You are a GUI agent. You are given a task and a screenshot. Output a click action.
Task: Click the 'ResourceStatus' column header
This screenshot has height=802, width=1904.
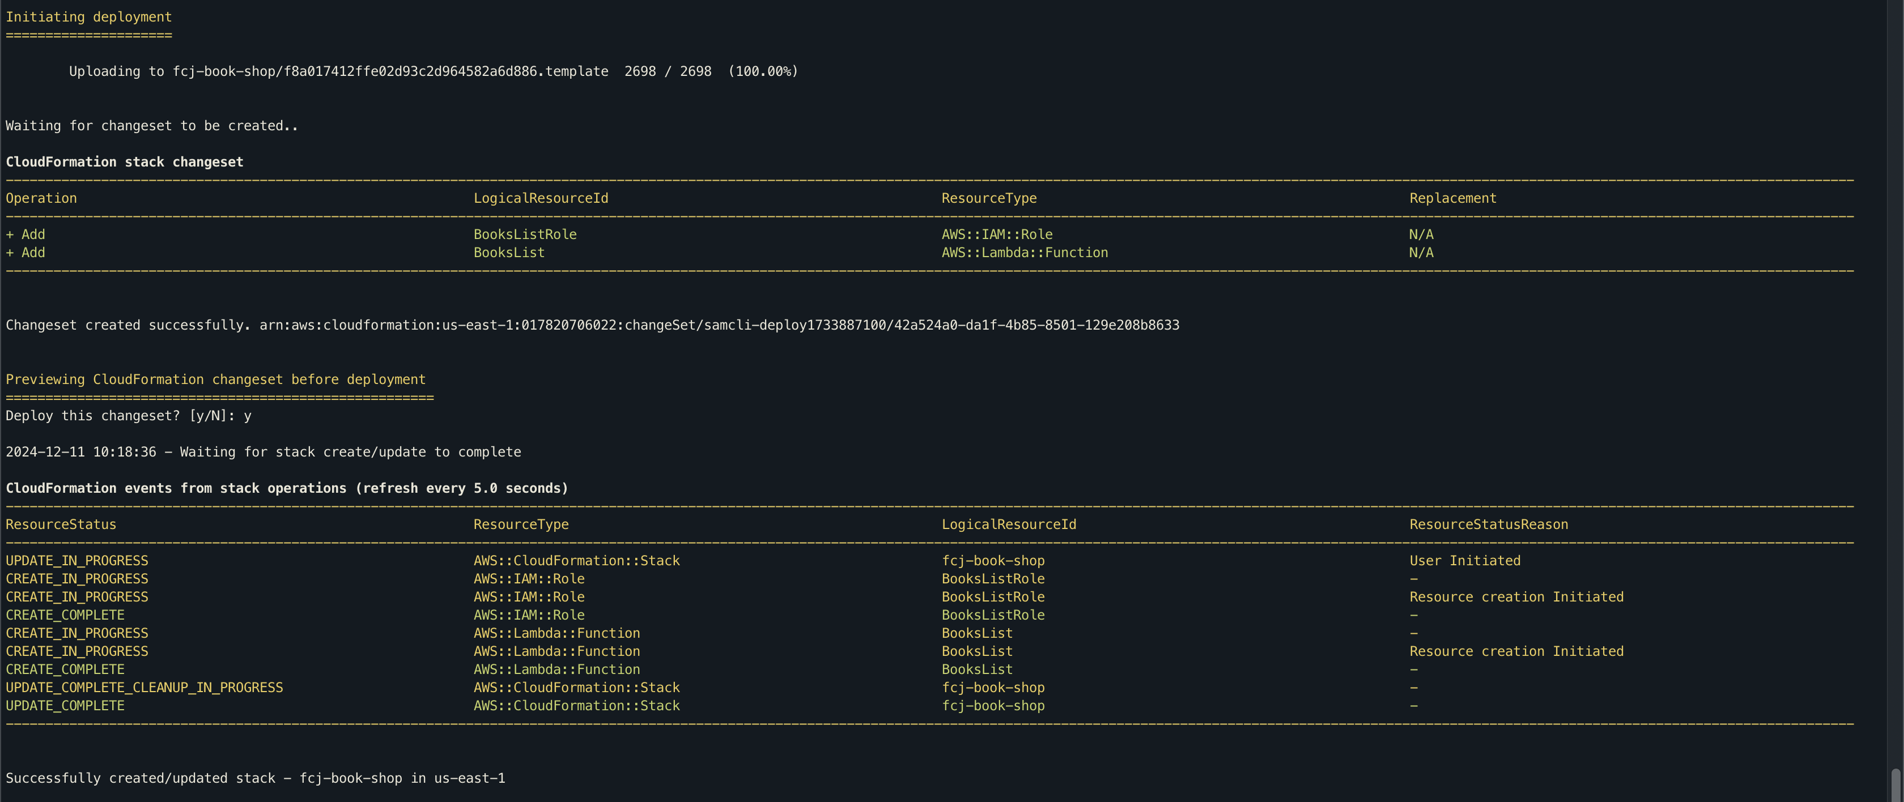(x=61, y=525)
